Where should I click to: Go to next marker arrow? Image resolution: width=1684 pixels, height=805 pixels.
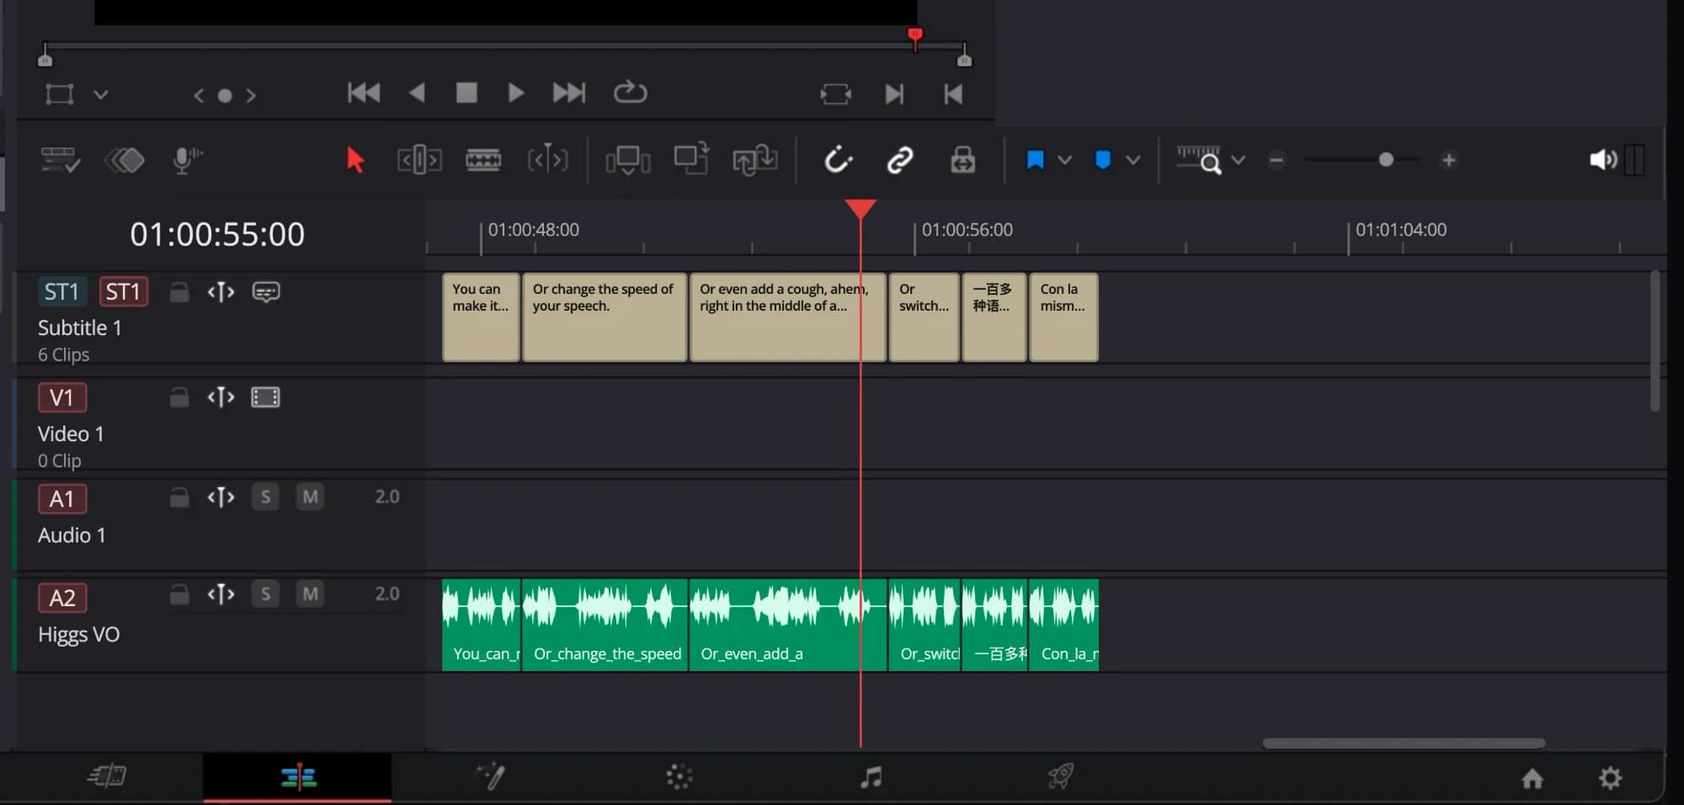(251, 95)
